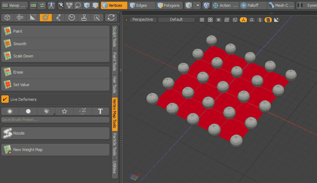The image size is (317, 183).
Task: Open the Symmetry options
Action: pyautogui.click(x=307, y=5)
